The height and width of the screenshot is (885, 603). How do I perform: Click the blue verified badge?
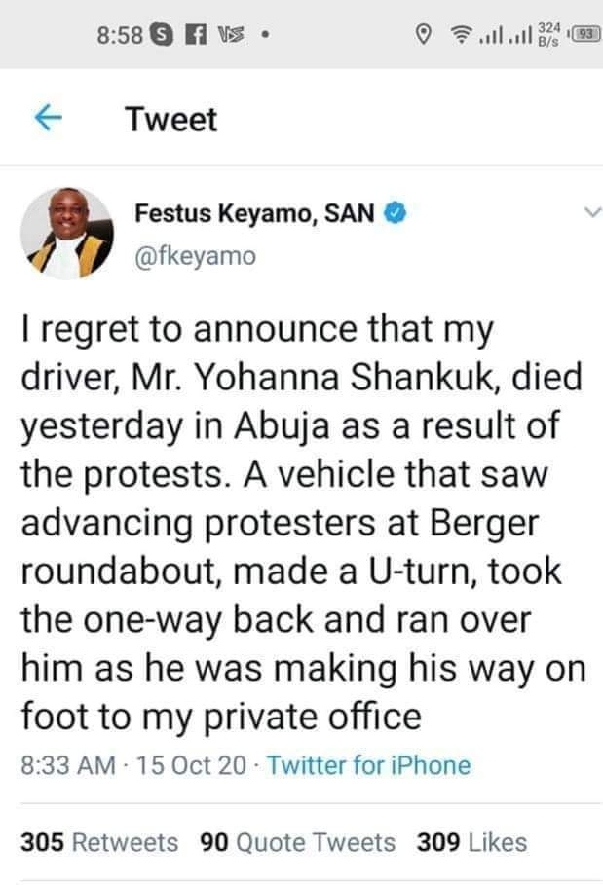coord(395,212)
